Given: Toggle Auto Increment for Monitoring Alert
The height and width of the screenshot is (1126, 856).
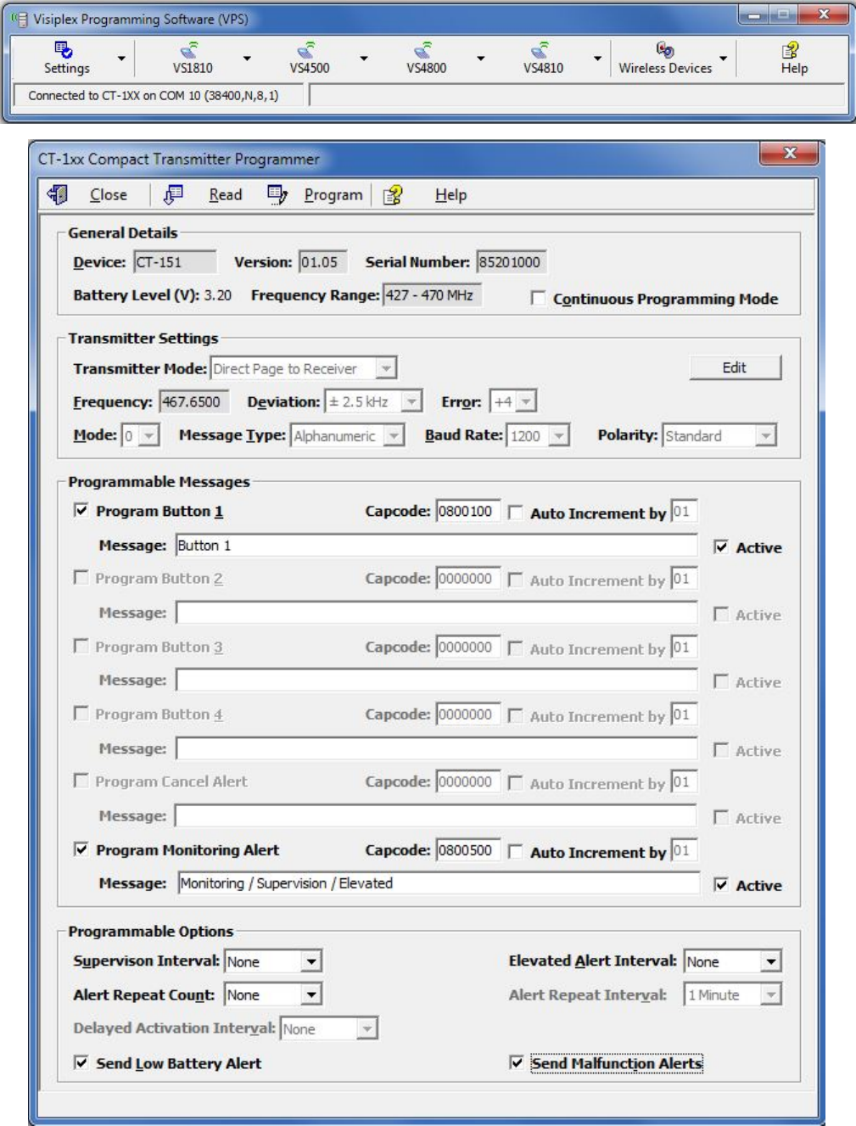Looking at the screenshot, I should tap(515, 851).
